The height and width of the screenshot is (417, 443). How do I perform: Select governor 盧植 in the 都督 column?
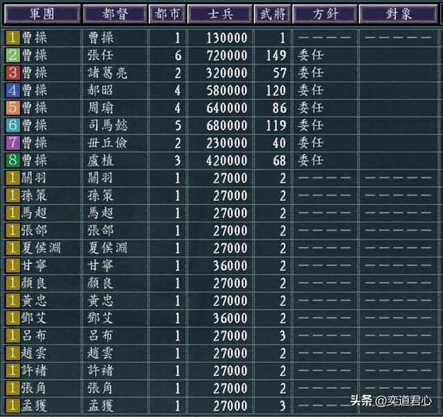point(100,161)
